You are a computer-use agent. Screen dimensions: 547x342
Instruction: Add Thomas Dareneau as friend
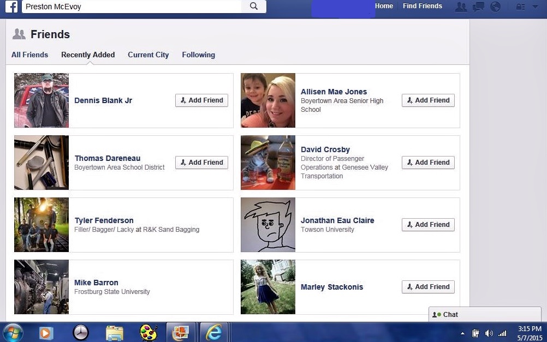tap(201, 163)
